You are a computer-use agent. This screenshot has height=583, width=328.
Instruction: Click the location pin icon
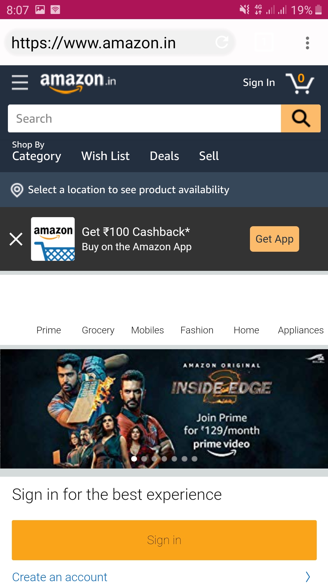pyautogui.click(x=17, y=190)
